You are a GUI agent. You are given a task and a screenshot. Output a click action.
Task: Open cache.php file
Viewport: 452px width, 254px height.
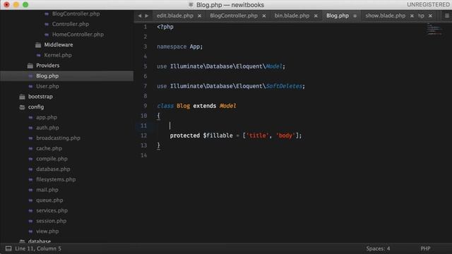click(x=49, y=149)
